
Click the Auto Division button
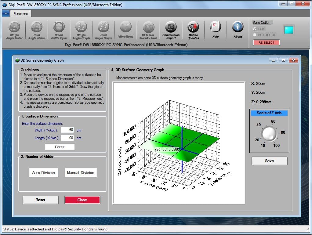point(44,173)
